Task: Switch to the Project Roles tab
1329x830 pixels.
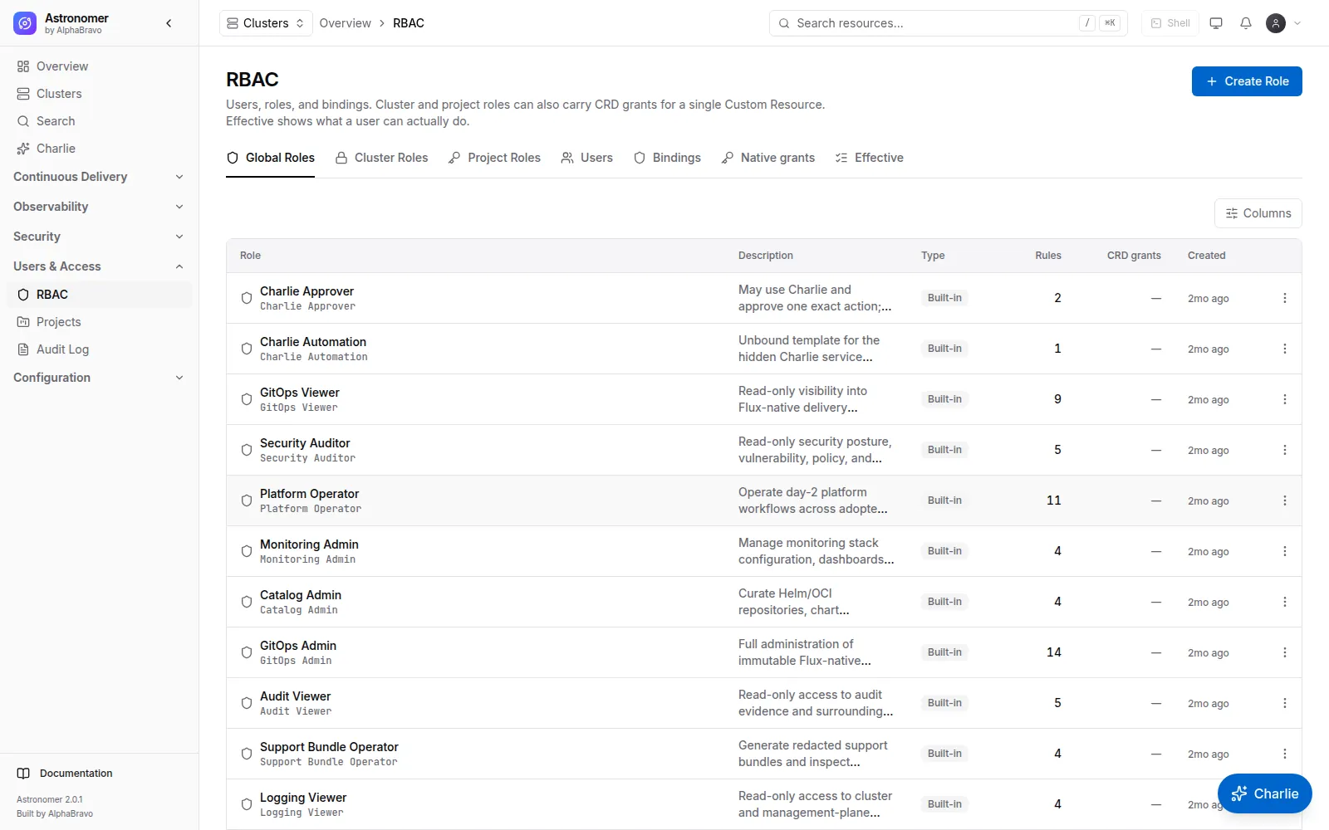Action: (x=494, y=158)
